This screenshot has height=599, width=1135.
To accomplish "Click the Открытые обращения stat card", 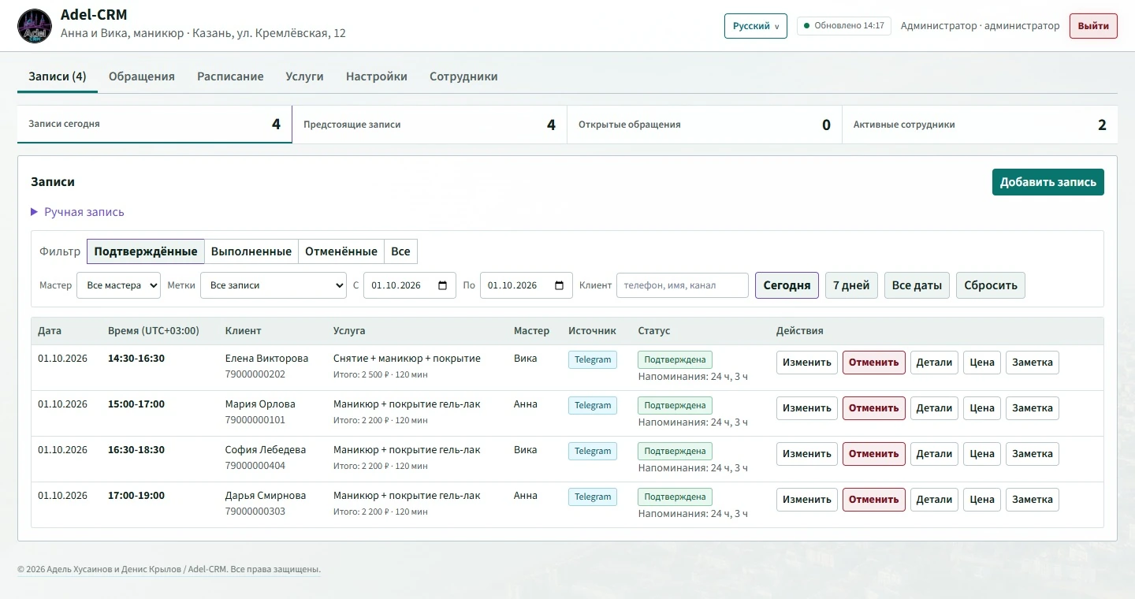I will [x=705, y=125].
